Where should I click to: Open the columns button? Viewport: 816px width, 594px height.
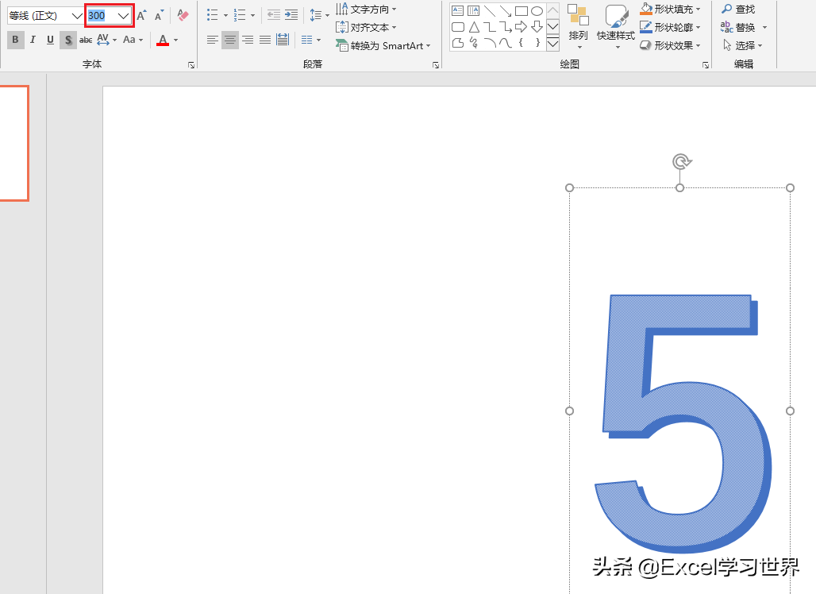(x=310, y=40)
